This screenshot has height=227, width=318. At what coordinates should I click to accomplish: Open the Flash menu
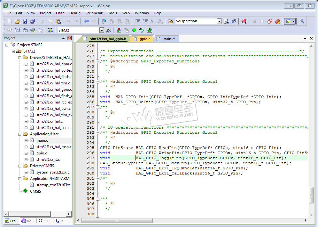(x=60, y=13)
